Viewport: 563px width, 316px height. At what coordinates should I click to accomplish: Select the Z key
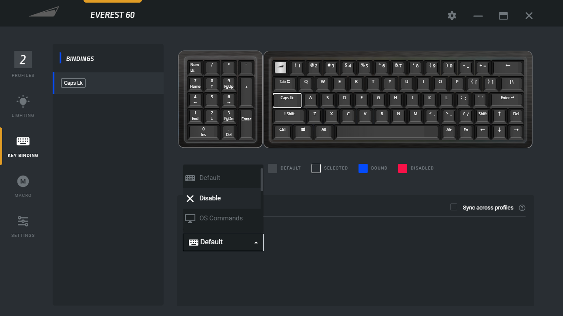coord(314,115)
